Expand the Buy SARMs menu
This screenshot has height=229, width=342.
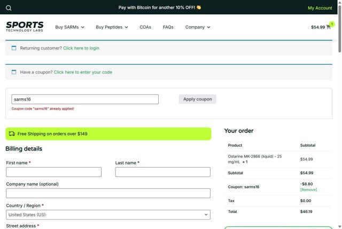coord(69,27)
